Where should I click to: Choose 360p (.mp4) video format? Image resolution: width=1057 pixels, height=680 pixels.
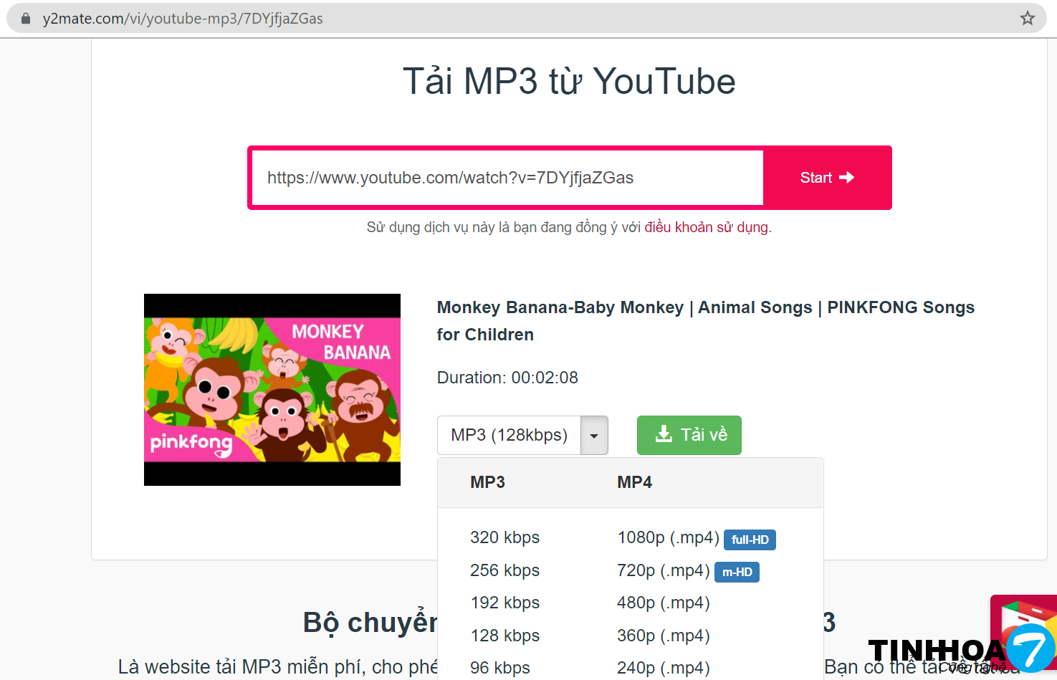click(663, 636)
